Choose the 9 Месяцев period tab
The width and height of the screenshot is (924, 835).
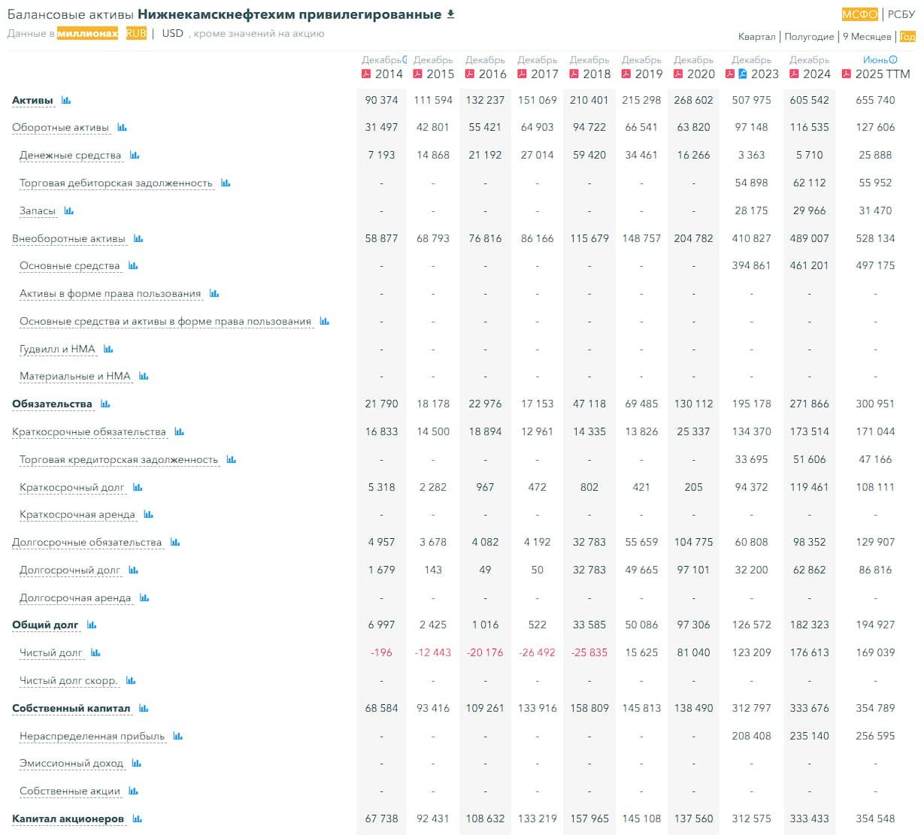(x=867, y=36)
